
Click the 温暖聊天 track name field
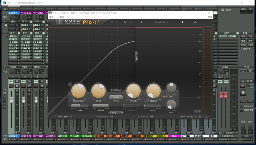[x=14, y=12]
